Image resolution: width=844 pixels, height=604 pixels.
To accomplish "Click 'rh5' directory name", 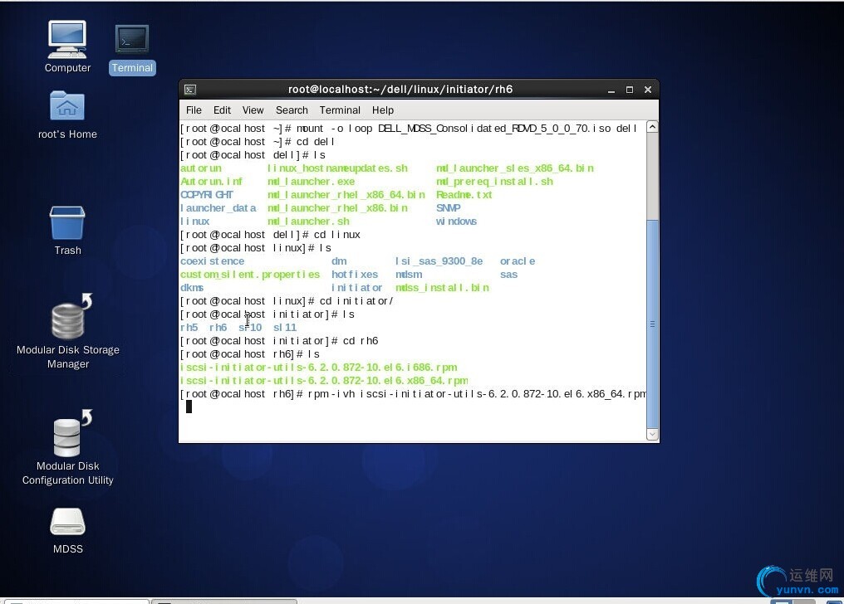I will [189, 328].
